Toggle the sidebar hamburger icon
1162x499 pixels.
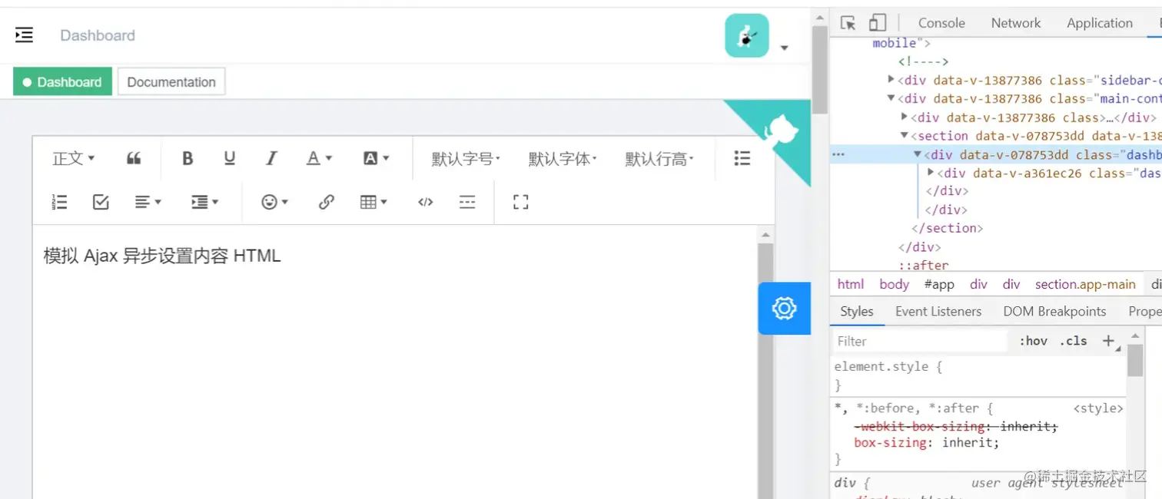coord(24,35)
